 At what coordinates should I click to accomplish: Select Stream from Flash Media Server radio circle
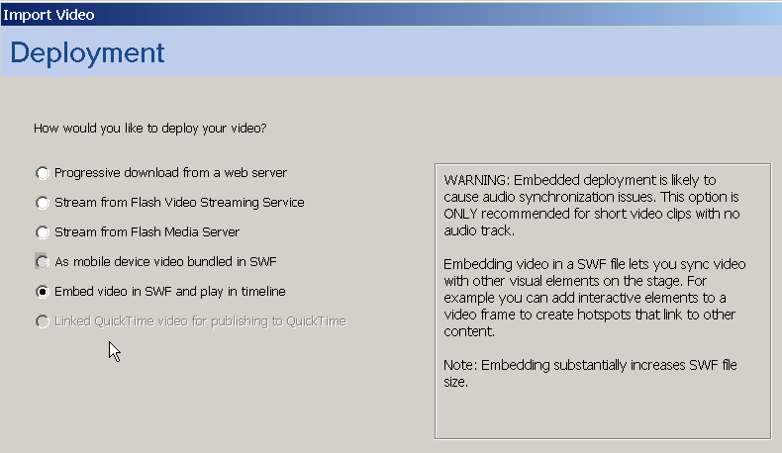point(43,232)
